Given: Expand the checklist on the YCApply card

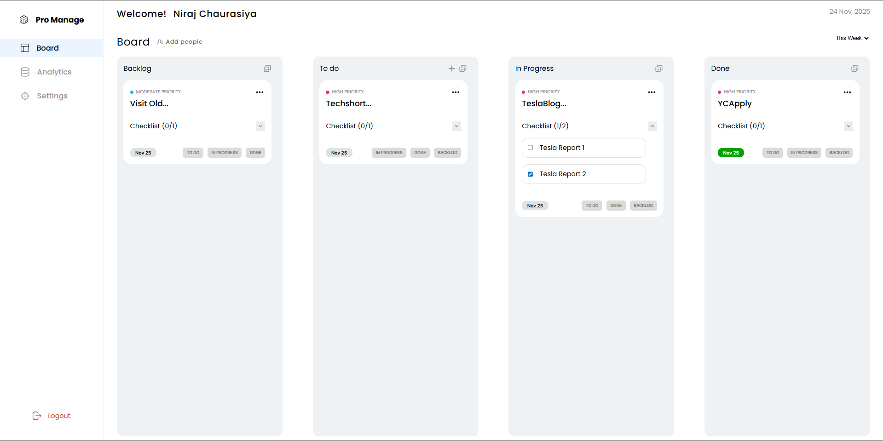Looking at the screenshot, I should (x=848, y=126).
